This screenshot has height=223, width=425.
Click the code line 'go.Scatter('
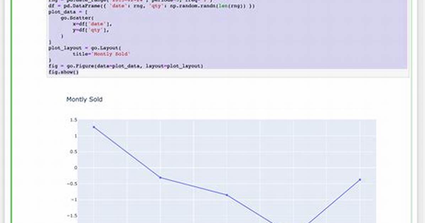pos(77,18)
